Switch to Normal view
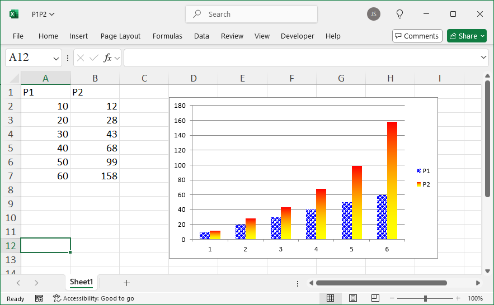 [x=331, y=298]
